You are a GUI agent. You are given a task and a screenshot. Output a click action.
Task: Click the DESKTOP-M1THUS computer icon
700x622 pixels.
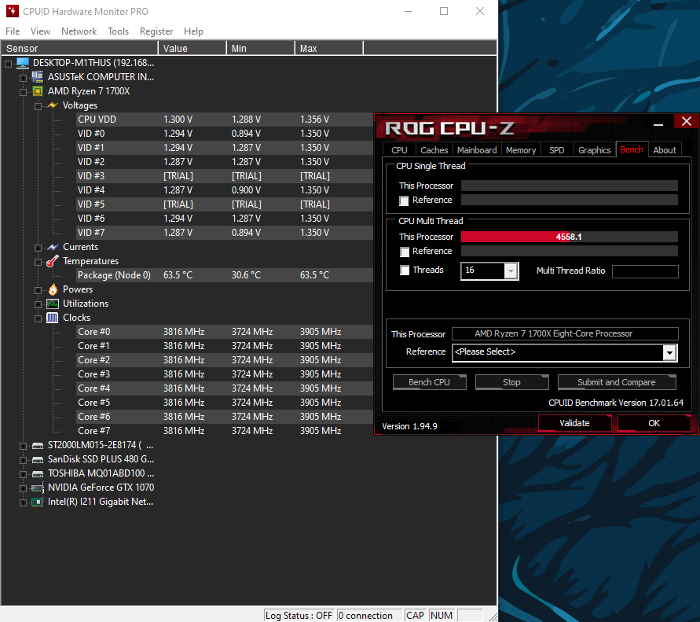coord(22,63)
